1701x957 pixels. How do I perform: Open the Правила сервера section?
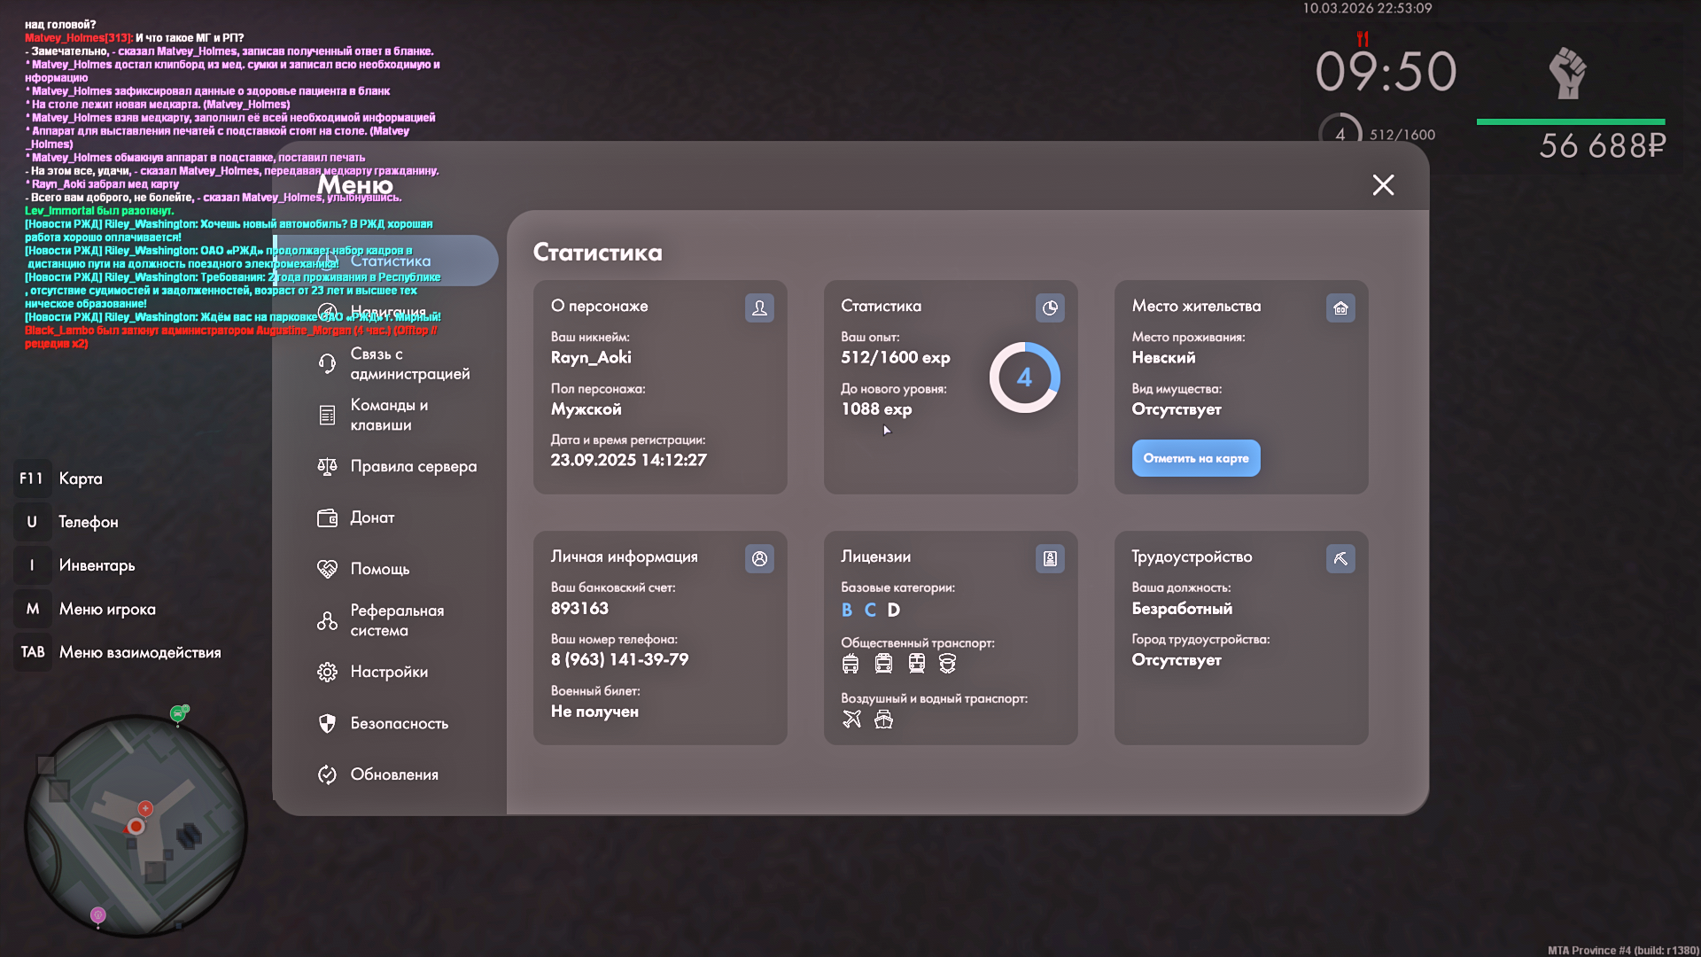pyautogui.click(x=413, y=466)
